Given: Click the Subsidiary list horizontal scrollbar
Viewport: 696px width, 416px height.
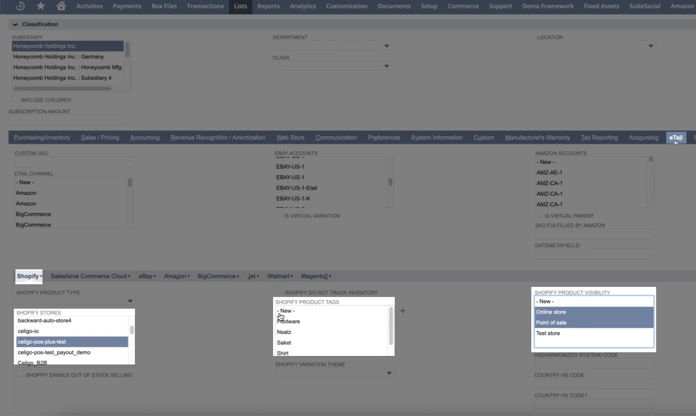Looking at the screenshot, I should 62,88.
